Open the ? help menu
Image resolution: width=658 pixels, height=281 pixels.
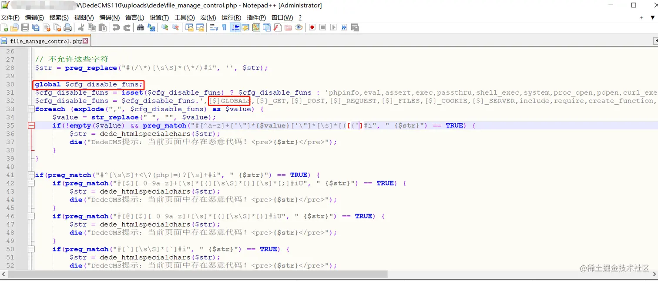click(300, 17)
